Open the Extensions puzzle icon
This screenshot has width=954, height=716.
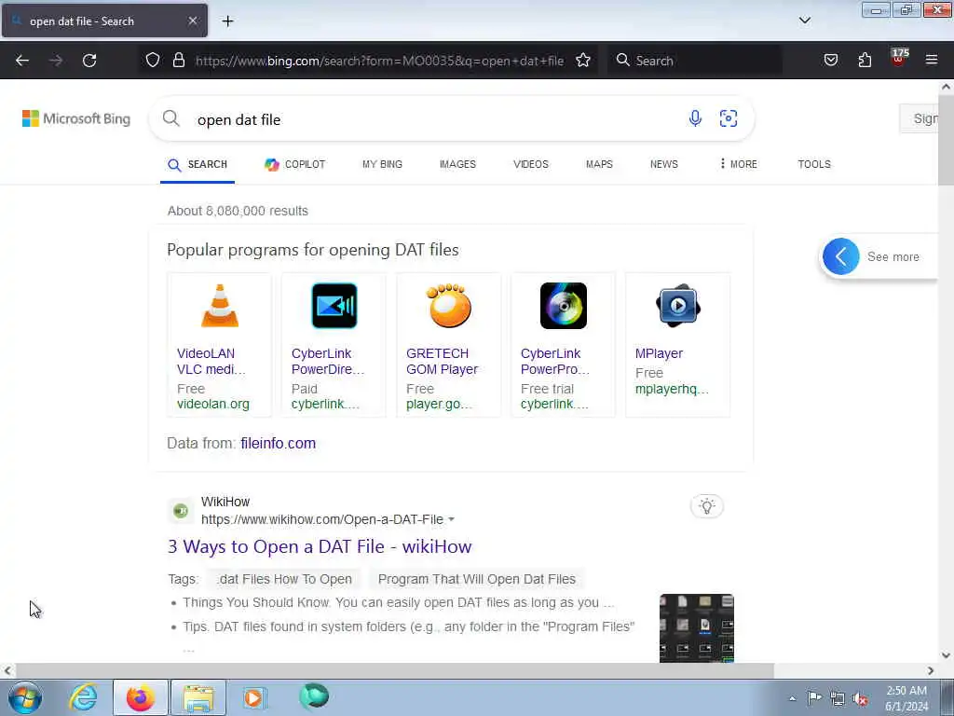click(865, 60)
